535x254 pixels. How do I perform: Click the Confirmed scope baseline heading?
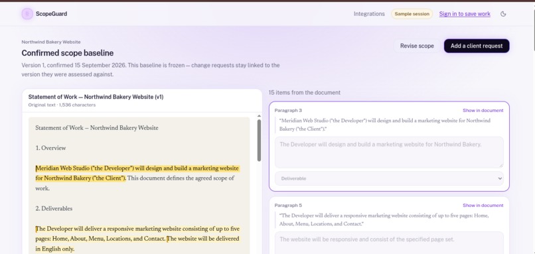tap(68, 53)
